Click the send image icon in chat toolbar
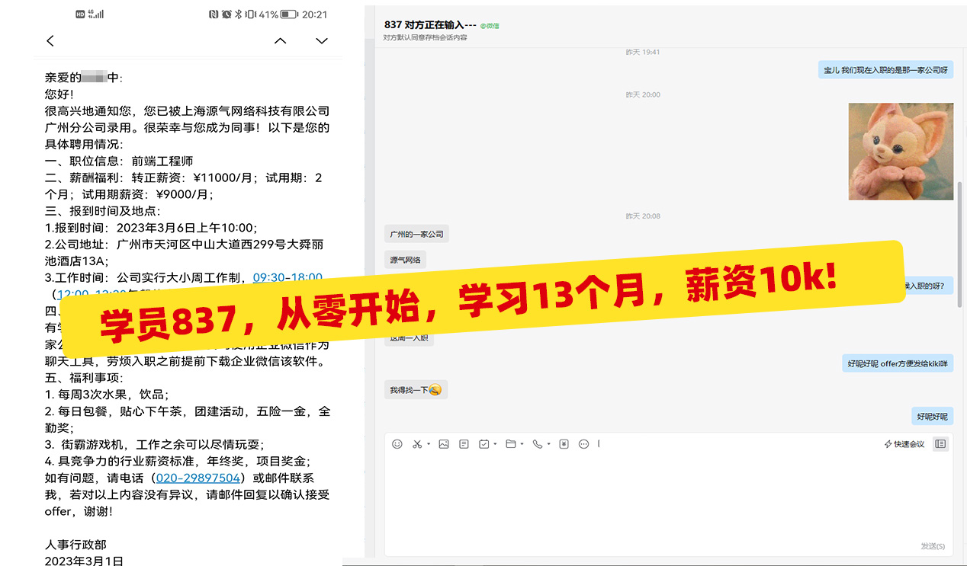 444,444
